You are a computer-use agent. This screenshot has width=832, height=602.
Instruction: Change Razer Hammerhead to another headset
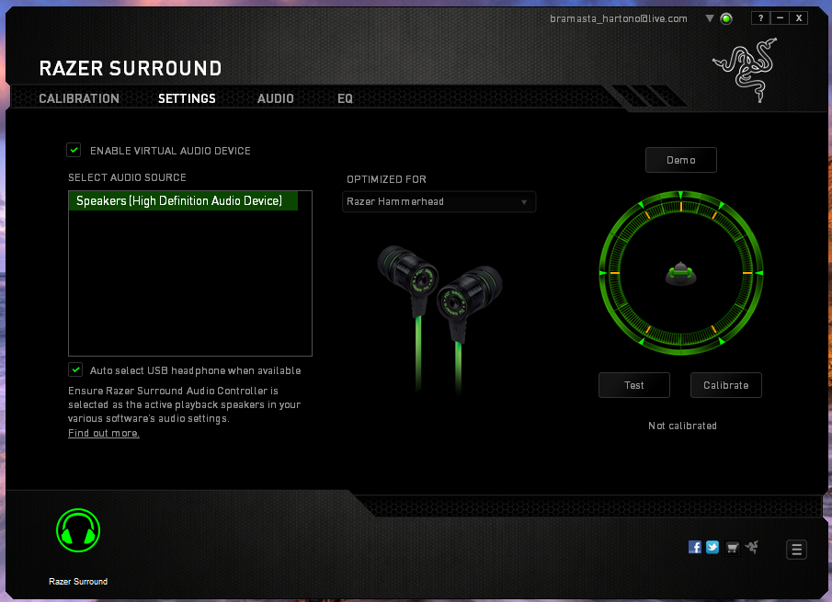pyautogui.click(x=439, y=201)
